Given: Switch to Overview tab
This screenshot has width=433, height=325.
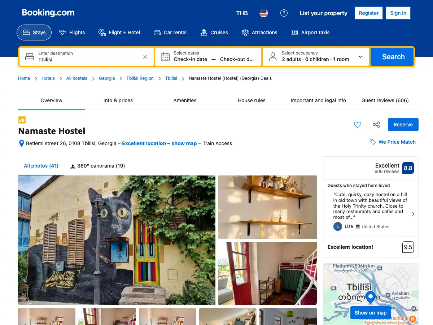Looking at the screenshot, I should 51,101.
